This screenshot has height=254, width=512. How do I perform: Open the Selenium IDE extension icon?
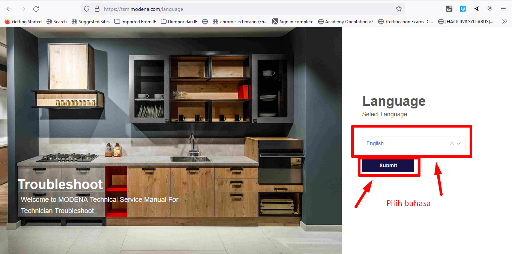[x=449, y=9]
